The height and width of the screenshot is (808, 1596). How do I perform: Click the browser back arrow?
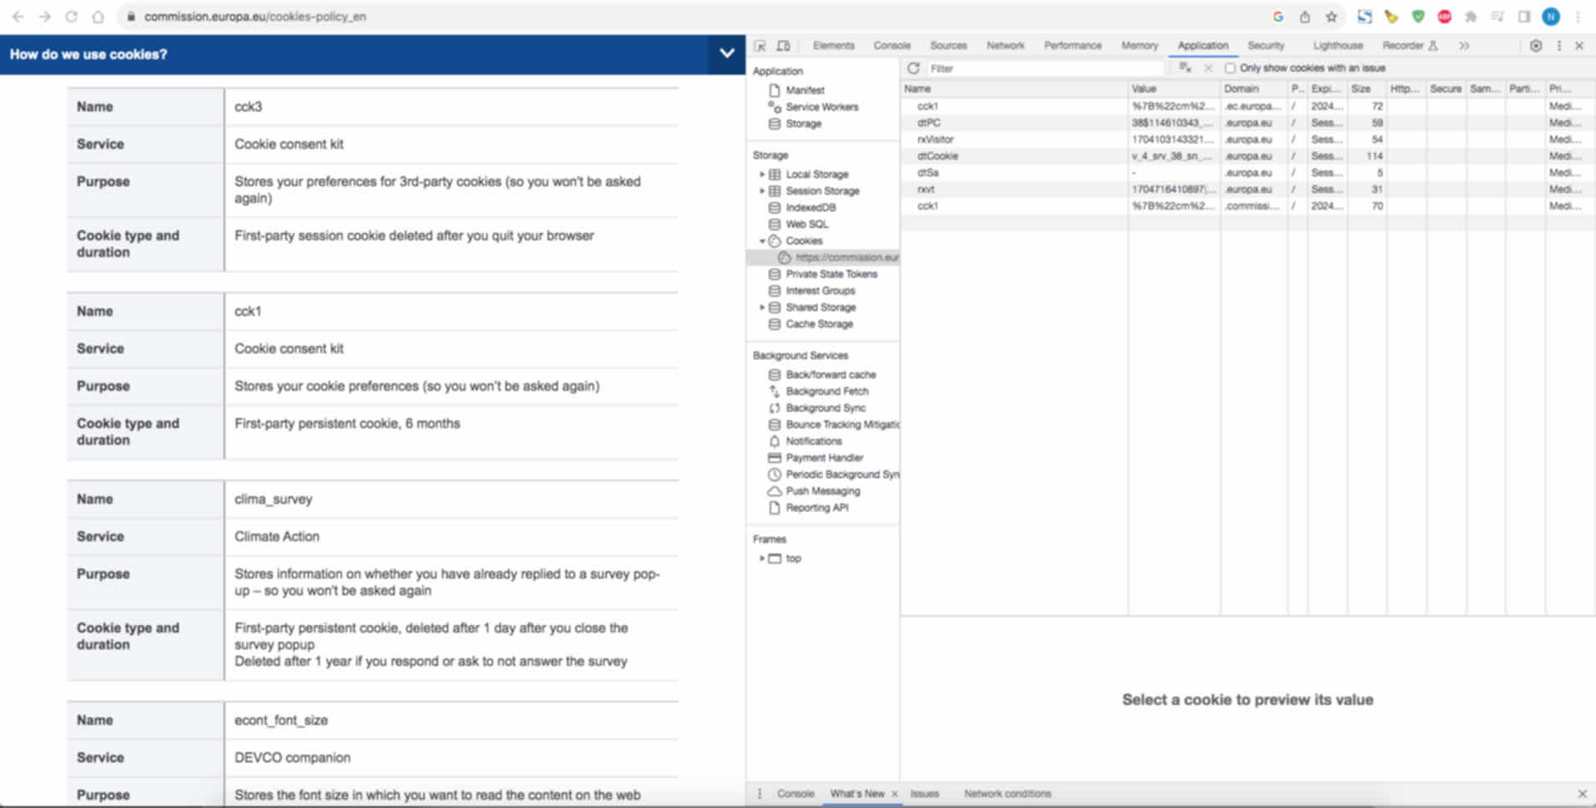pos(17,17)
